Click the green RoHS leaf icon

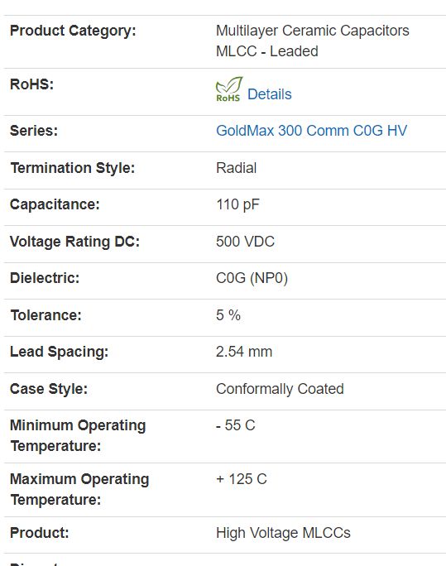(x=228, y=89)
